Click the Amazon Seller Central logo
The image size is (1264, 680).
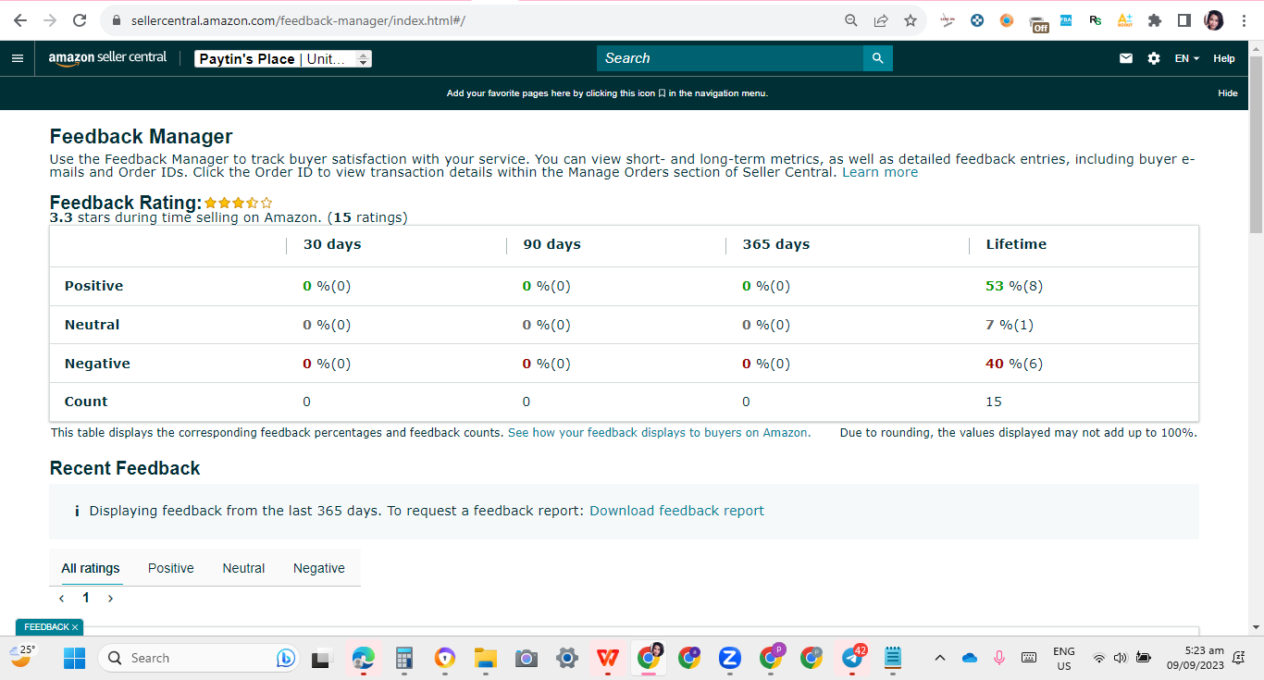[107, 58]
